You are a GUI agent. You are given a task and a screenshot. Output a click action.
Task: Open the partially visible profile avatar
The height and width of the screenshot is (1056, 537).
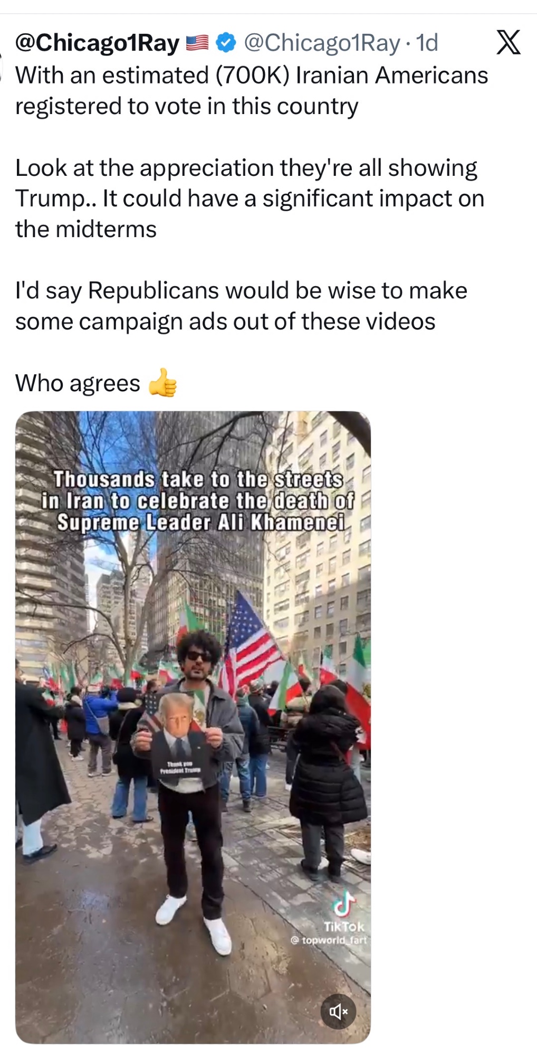pyautogui.click(x=2, y=66)
